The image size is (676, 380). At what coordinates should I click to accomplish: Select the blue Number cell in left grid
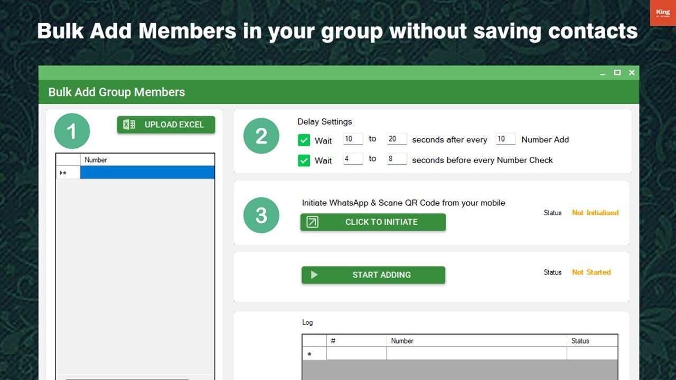[147, 173]
